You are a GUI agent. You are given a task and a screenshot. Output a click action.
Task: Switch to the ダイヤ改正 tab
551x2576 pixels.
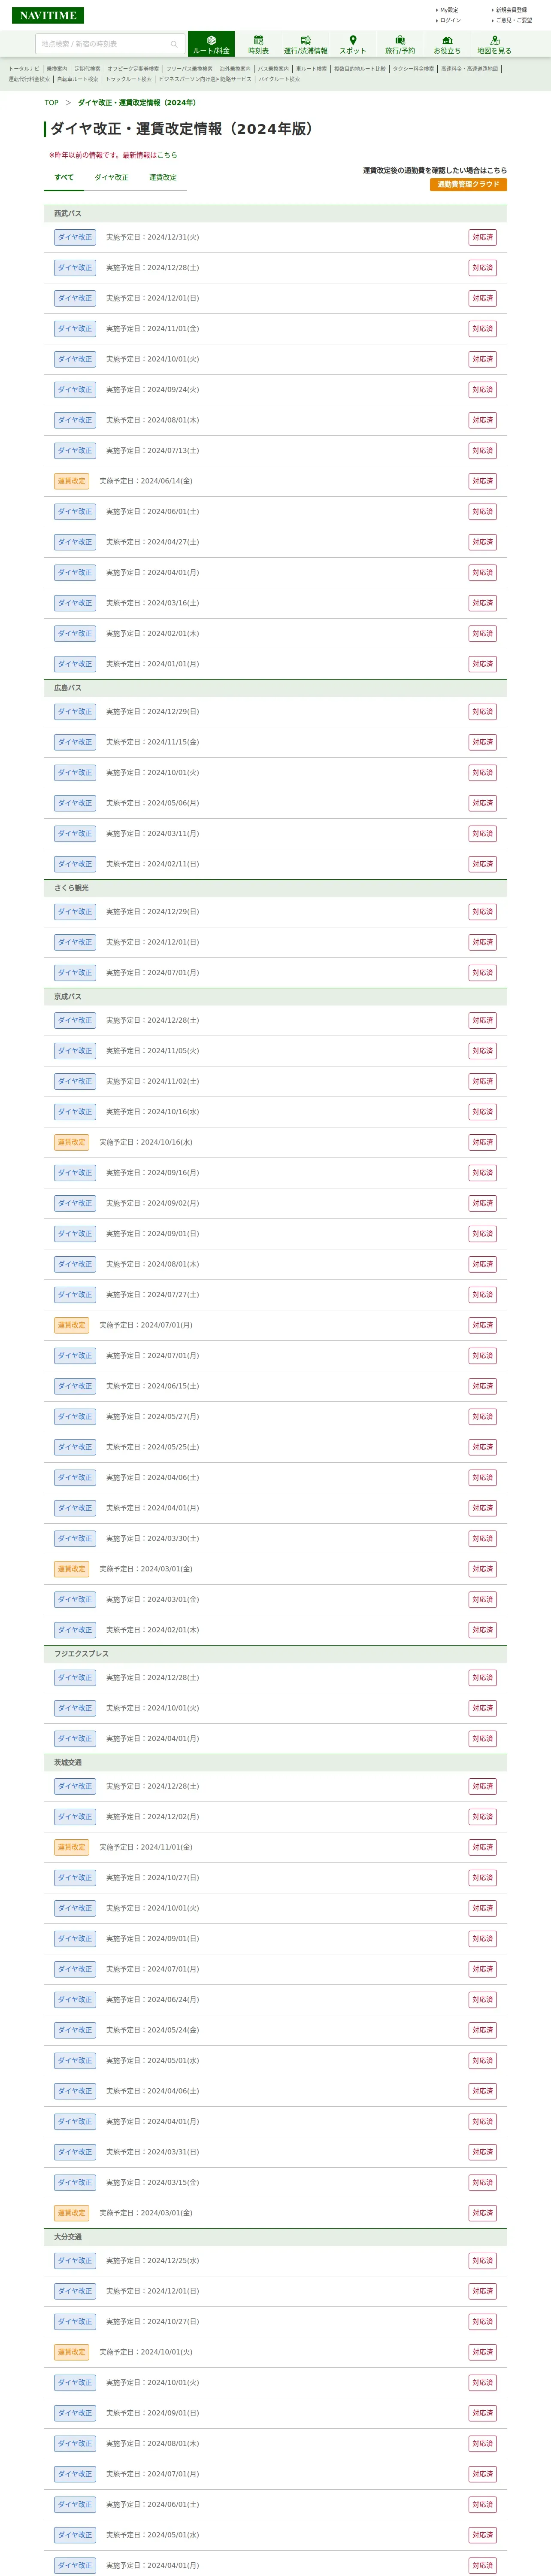point(111,177)
